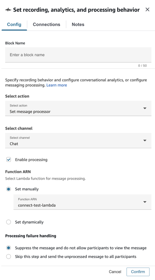Open the Set message processor action dropdown

[78, 108]
